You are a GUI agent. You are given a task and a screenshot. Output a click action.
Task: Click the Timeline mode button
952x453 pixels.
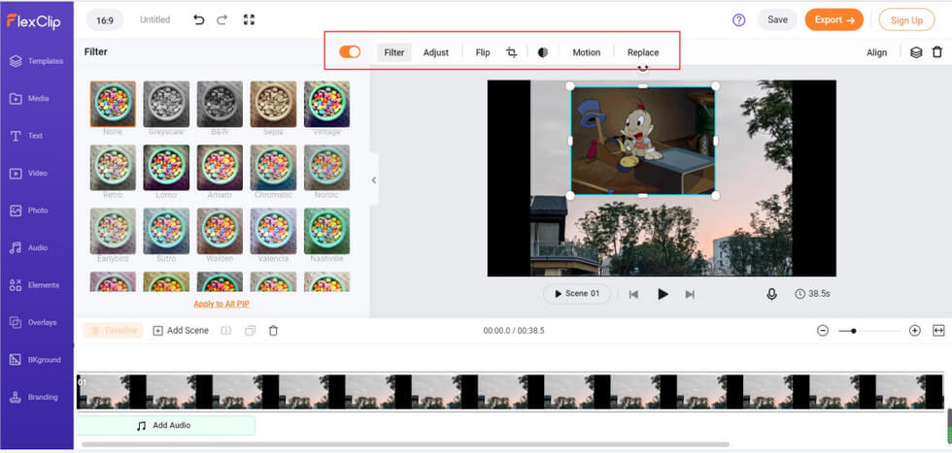114,331
